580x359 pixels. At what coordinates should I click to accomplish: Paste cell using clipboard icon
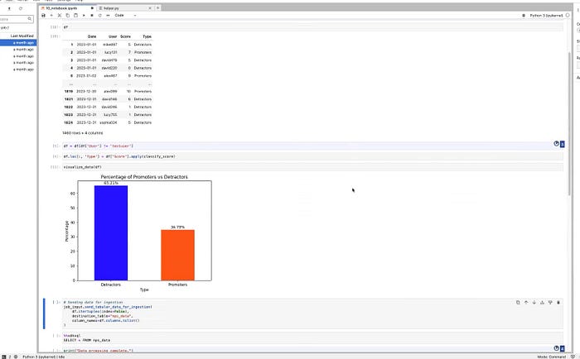tap(76, 16)
